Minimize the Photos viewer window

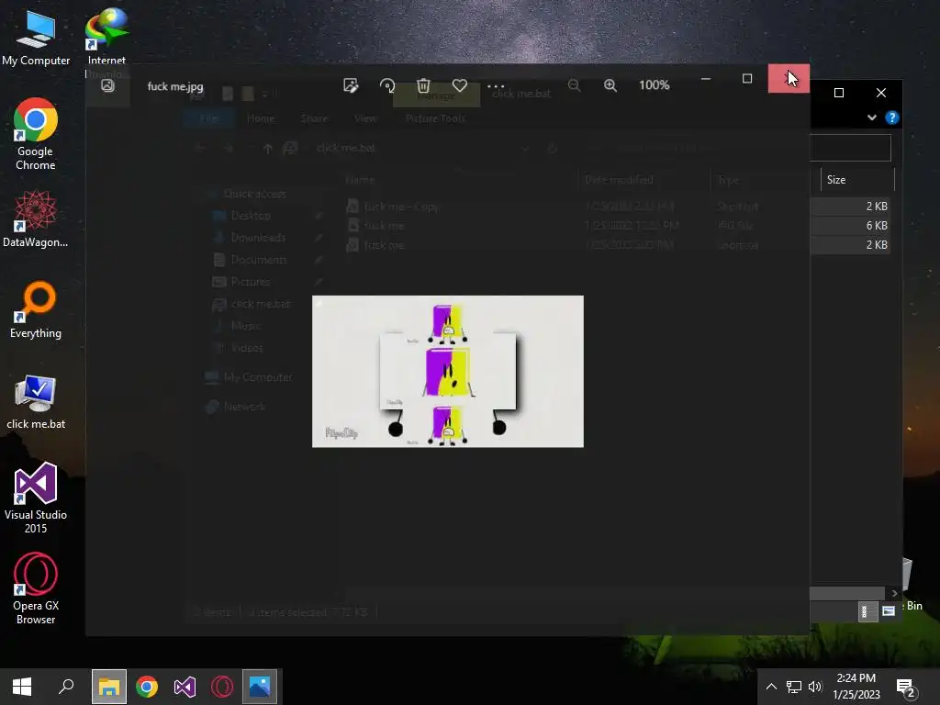(706, 79)
